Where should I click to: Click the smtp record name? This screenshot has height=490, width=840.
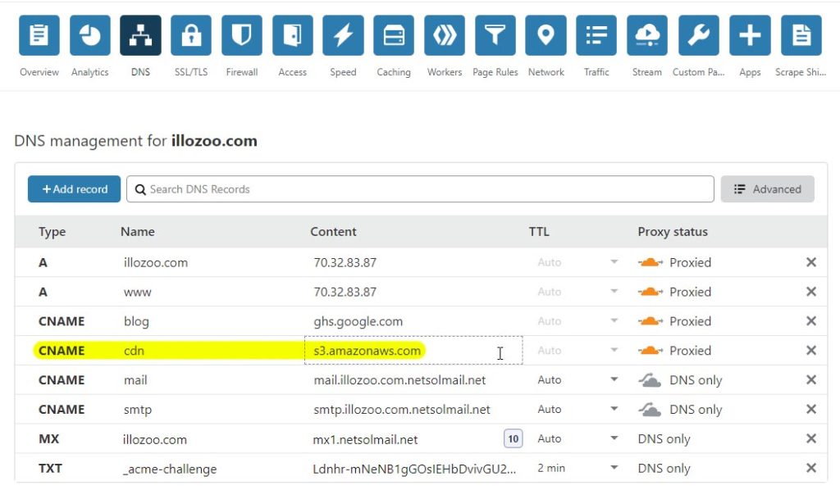pos(138,410)
